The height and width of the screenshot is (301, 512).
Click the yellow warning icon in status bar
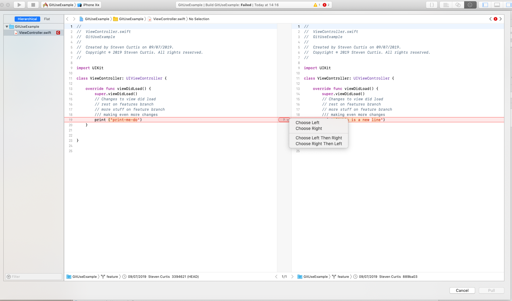[315, 5]
